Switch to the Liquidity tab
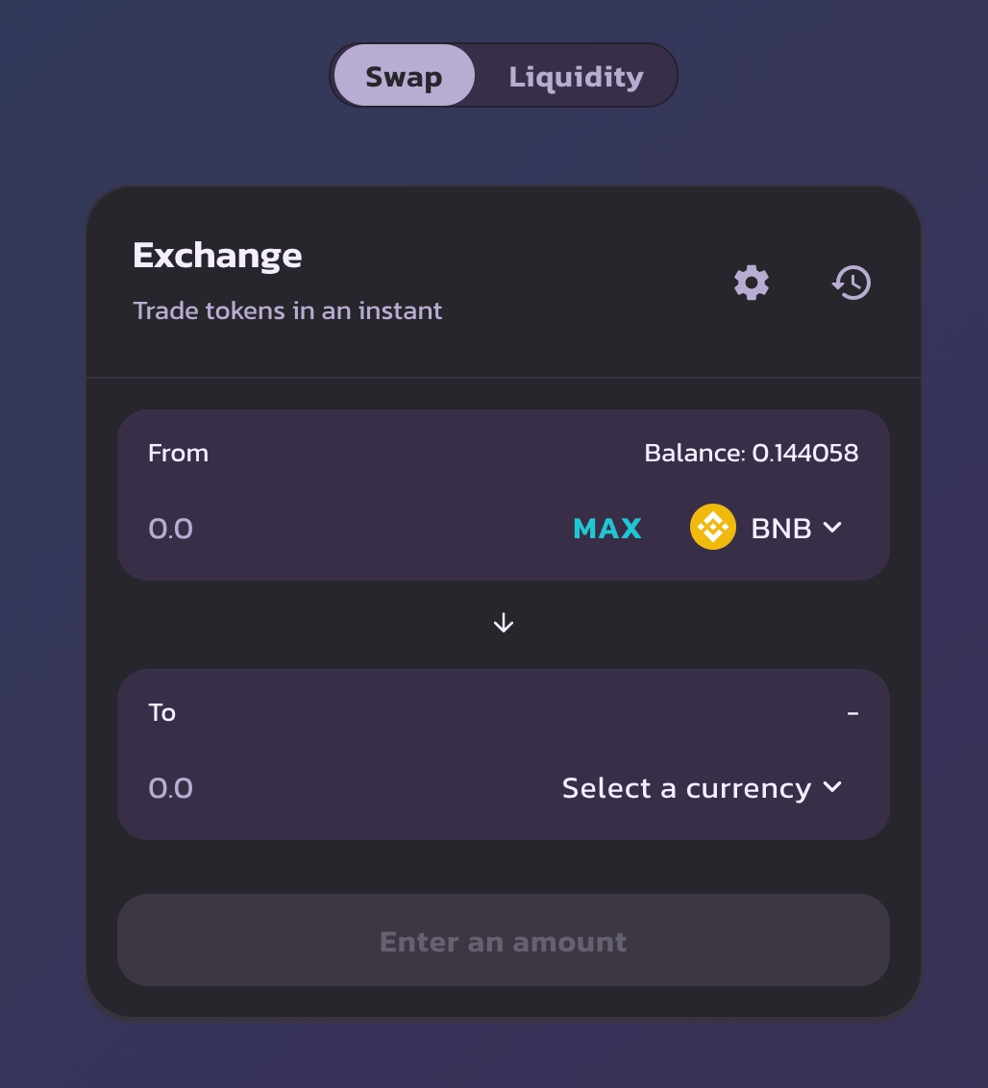This screenshot has width=988, height=1088. pyautogui.click(x=576, y=76)
